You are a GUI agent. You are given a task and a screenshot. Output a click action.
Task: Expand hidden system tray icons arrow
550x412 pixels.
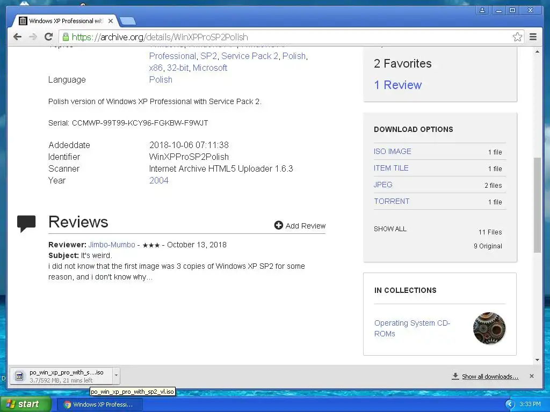510,404
